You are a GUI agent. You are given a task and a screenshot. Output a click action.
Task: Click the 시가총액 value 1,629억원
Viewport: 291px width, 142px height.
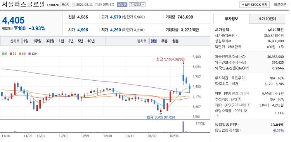click(276, 29)
